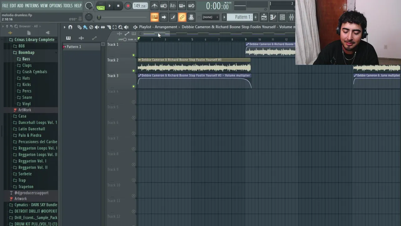Mute Track 3 with its green dot
The image size is (401, 226).
(133, 86)
